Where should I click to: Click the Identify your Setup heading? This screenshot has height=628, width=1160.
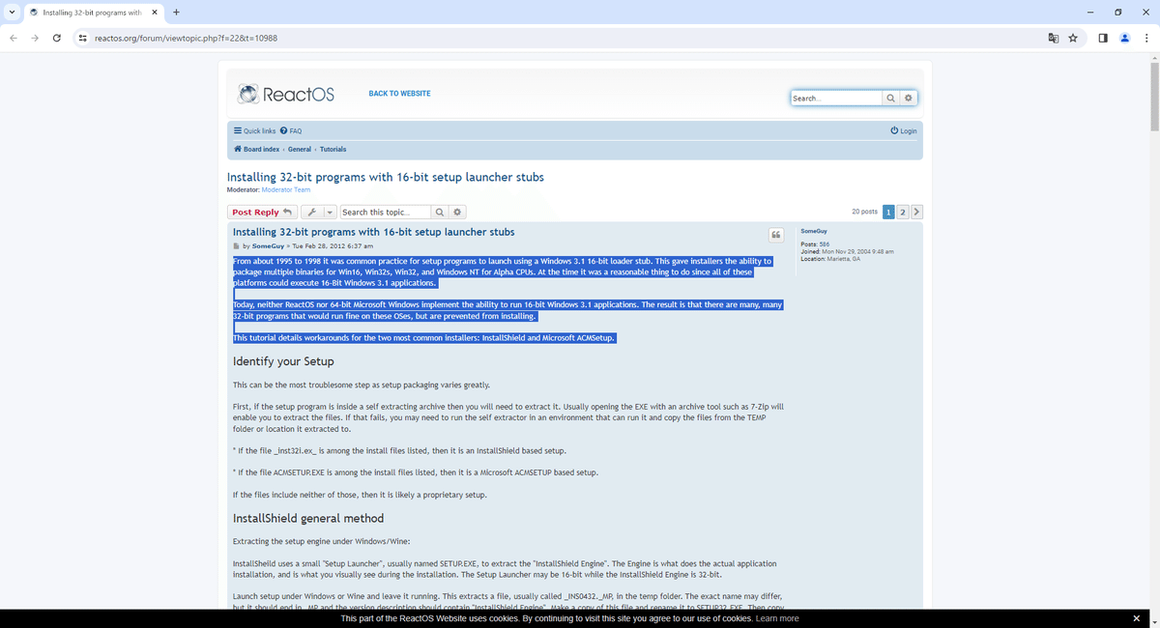(x=283, y=361)
